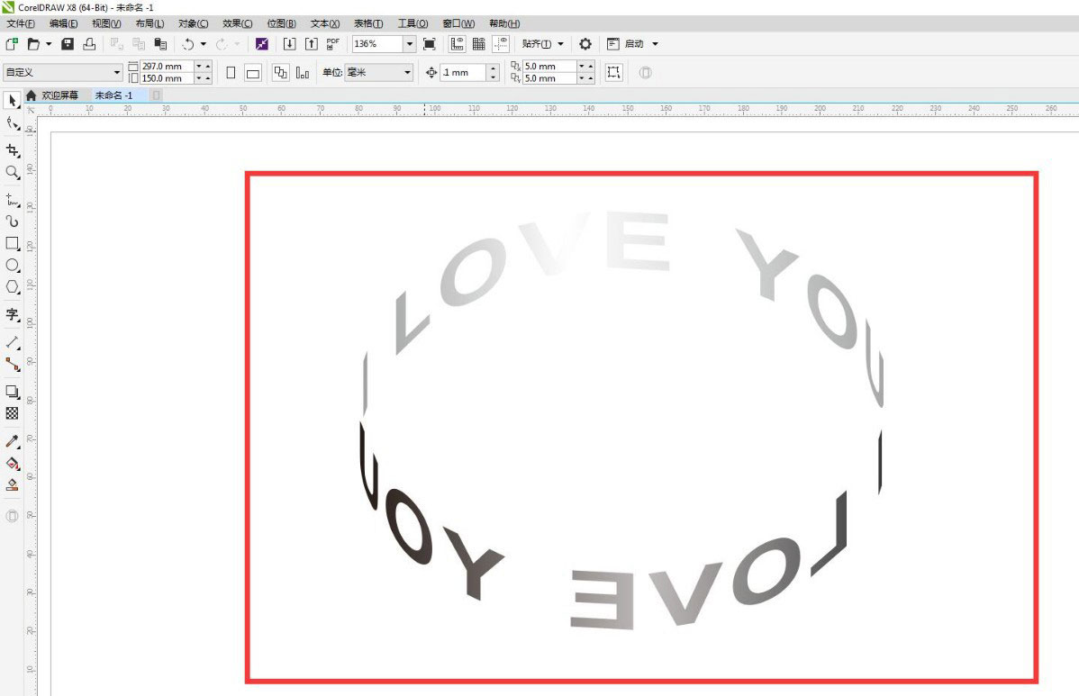The width and height of the screenshot is (1079, 696).
Task: Click the page width 297.0 mm field
Action: tap(166, 67)
